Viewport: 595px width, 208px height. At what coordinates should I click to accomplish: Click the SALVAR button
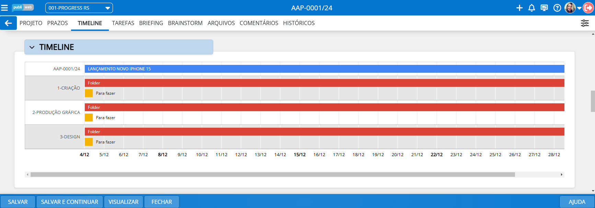tap(18, 202)
